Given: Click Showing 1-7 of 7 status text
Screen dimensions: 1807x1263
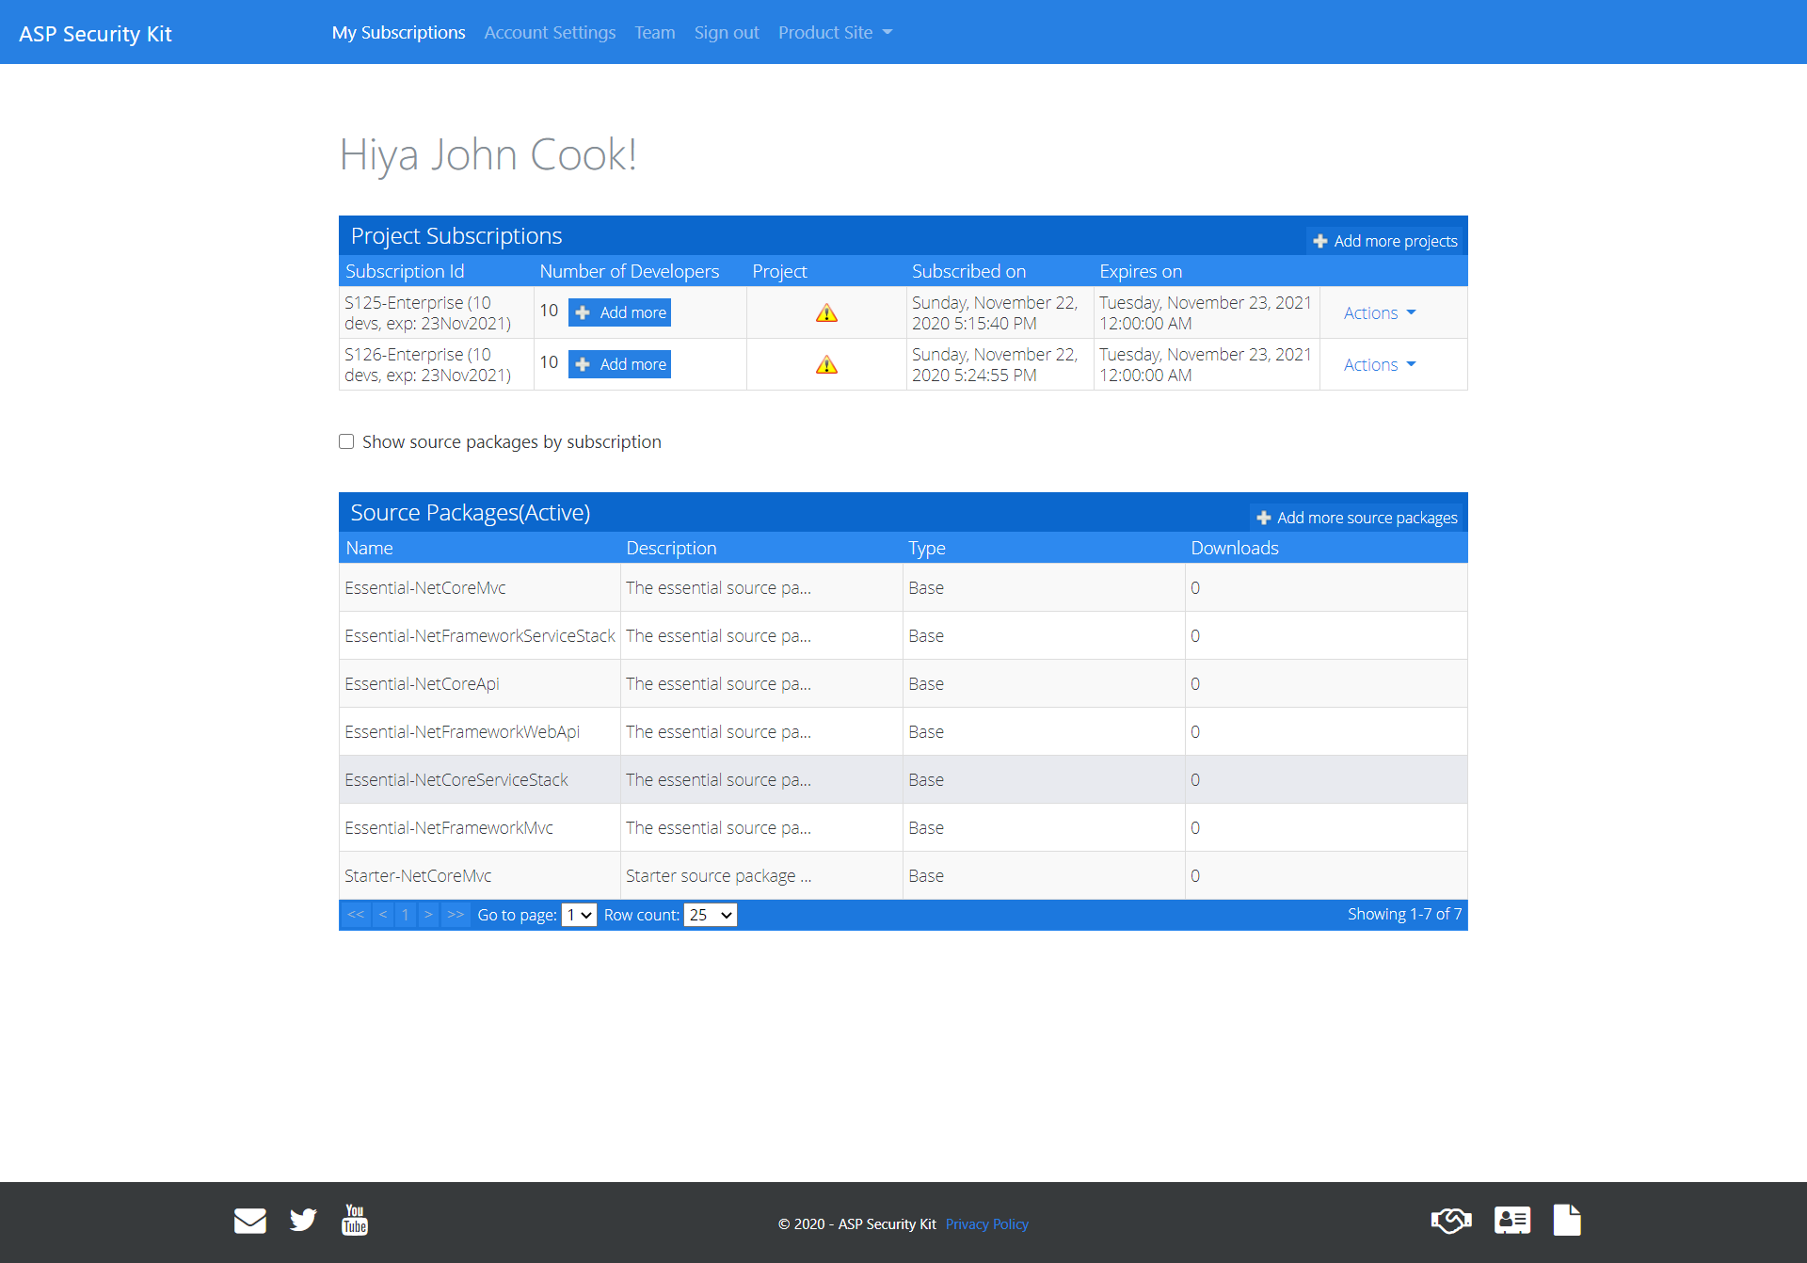Looking at the screenshot, I should (x=1404, y=914).
